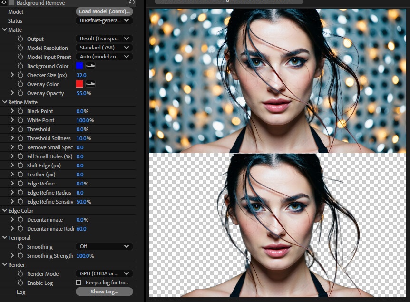410x302 pixels.
Task: Collapse the Matte group
Action: (4, 30)
